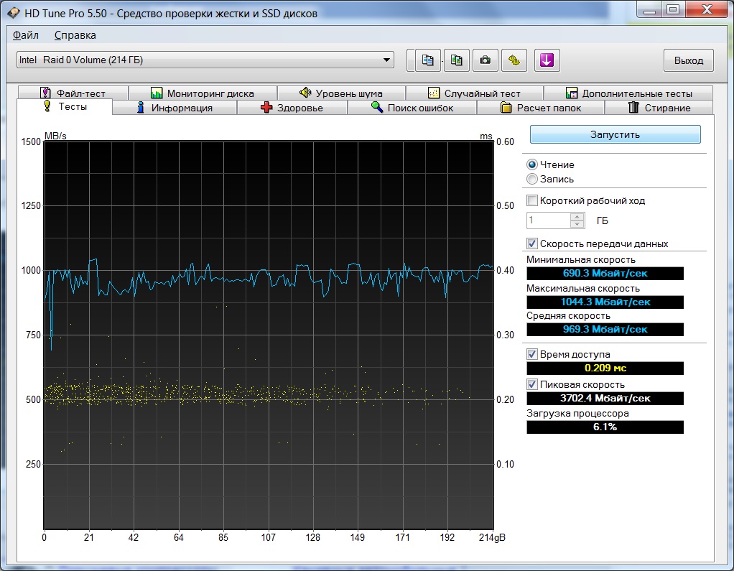
Task: Click the Максимальная скорость label
Action: (582, 288)
